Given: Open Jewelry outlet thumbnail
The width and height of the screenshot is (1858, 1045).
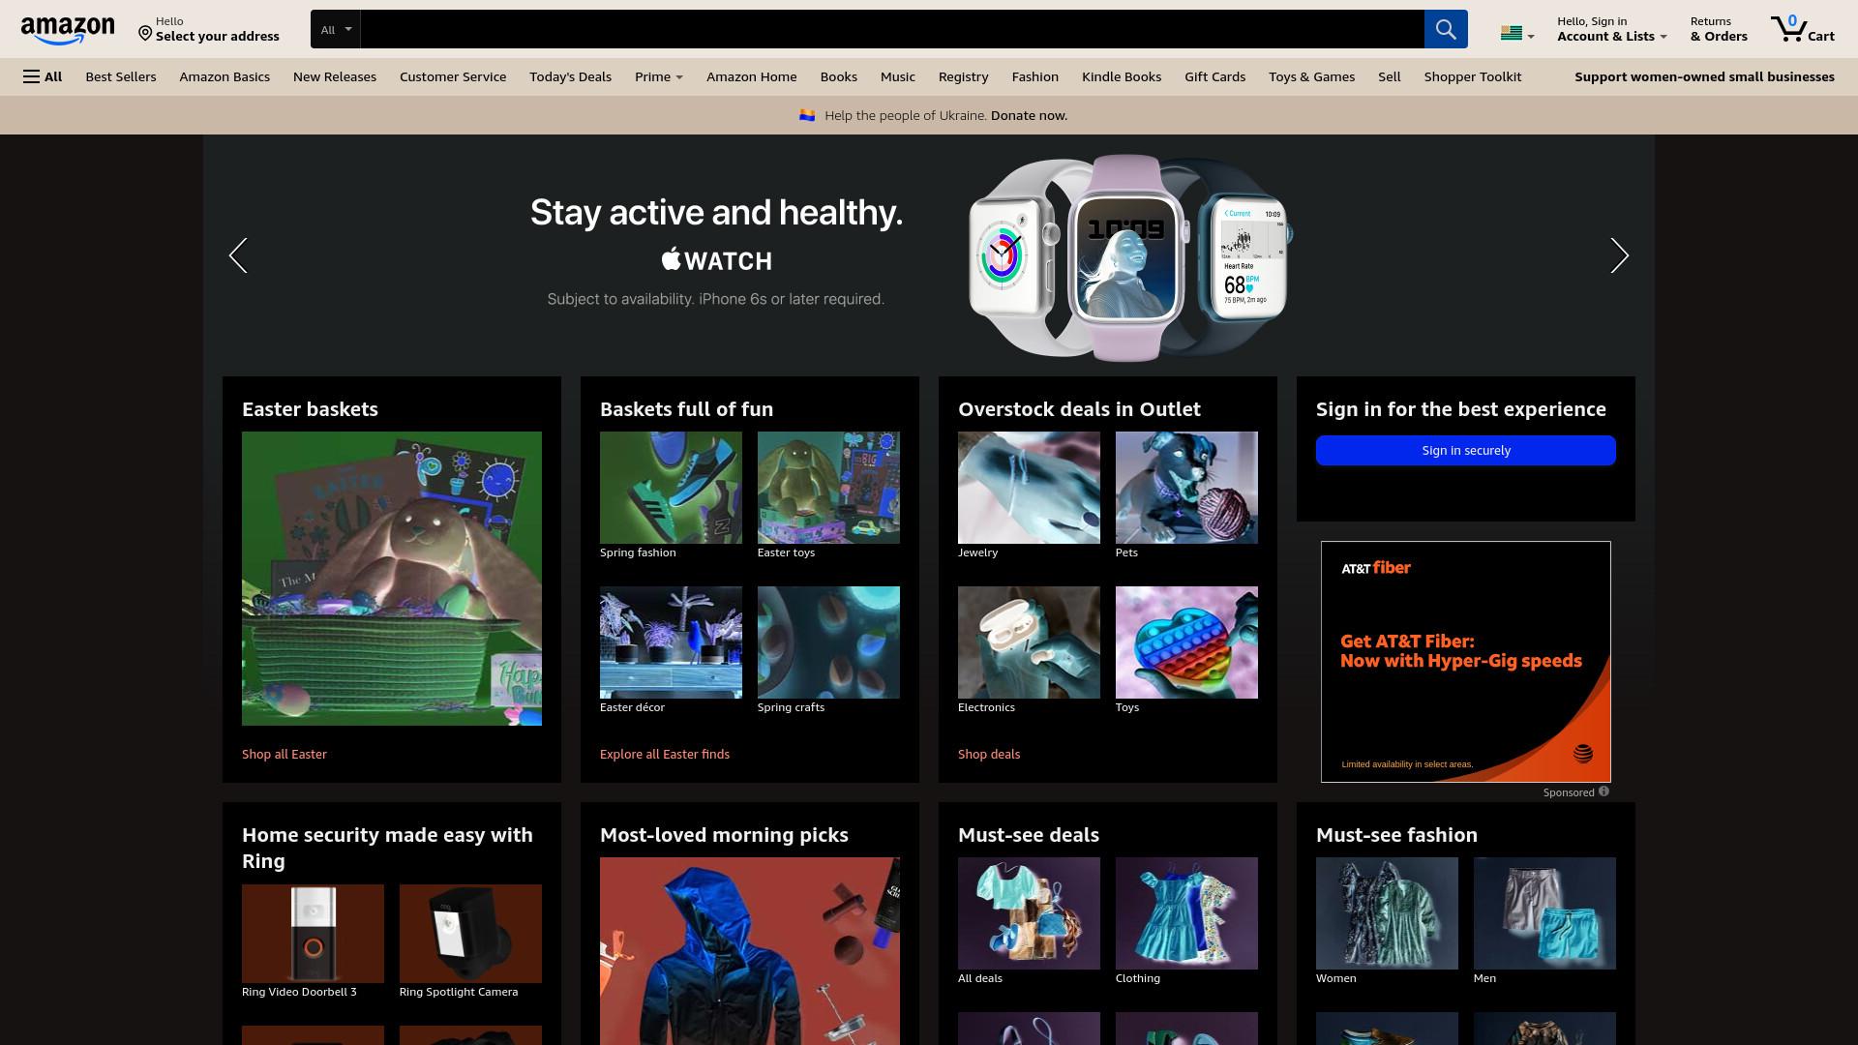Looking at the screenshot, I should pyautogui.click(x=1029, y=488).
